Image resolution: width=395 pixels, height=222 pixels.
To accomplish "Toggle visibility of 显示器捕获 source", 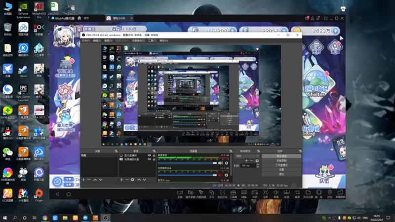I will tap(149, 155).
